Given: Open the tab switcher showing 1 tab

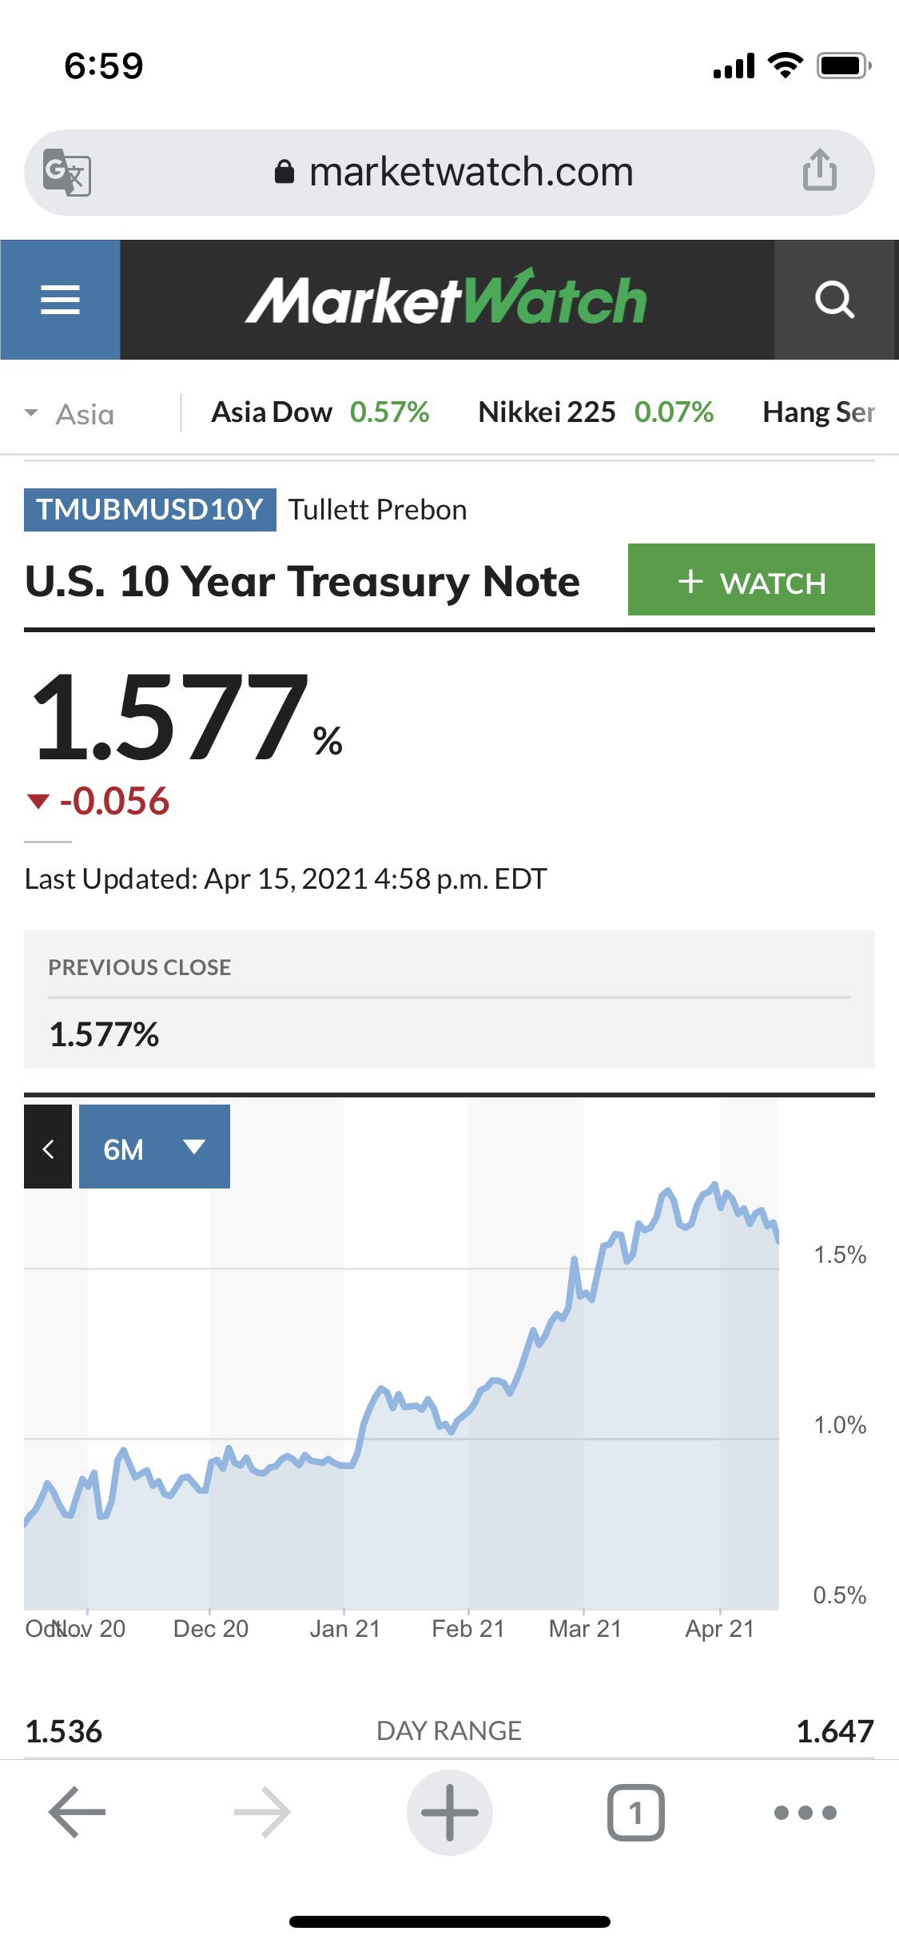Looking at the screenshot, I should click(x=635, y=1812).
